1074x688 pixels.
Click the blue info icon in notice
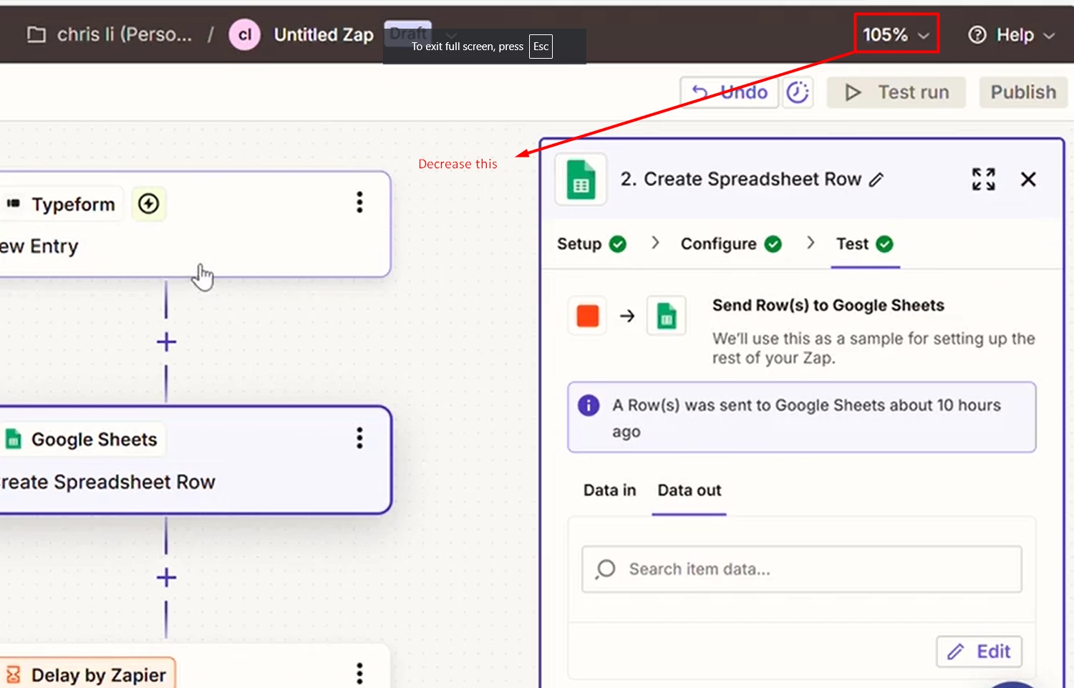[589, 405]
